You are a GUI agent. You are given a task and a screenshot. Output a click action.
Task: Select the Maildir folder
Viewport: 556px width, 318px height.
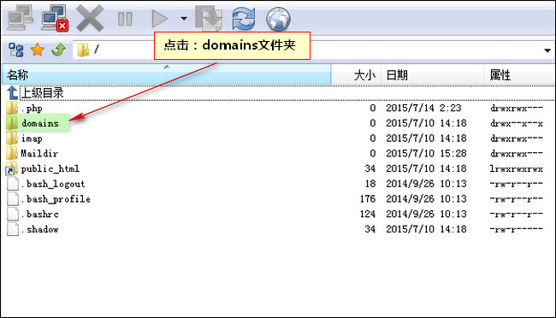click(39, 154)
